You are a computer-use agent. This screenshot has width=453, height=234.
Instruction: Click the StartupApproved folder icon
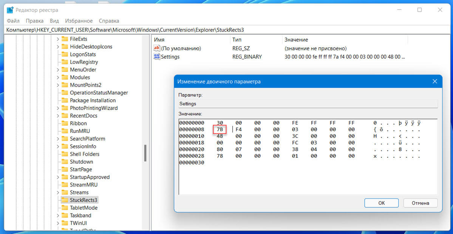pyautogui.click(x=65, y=177)
